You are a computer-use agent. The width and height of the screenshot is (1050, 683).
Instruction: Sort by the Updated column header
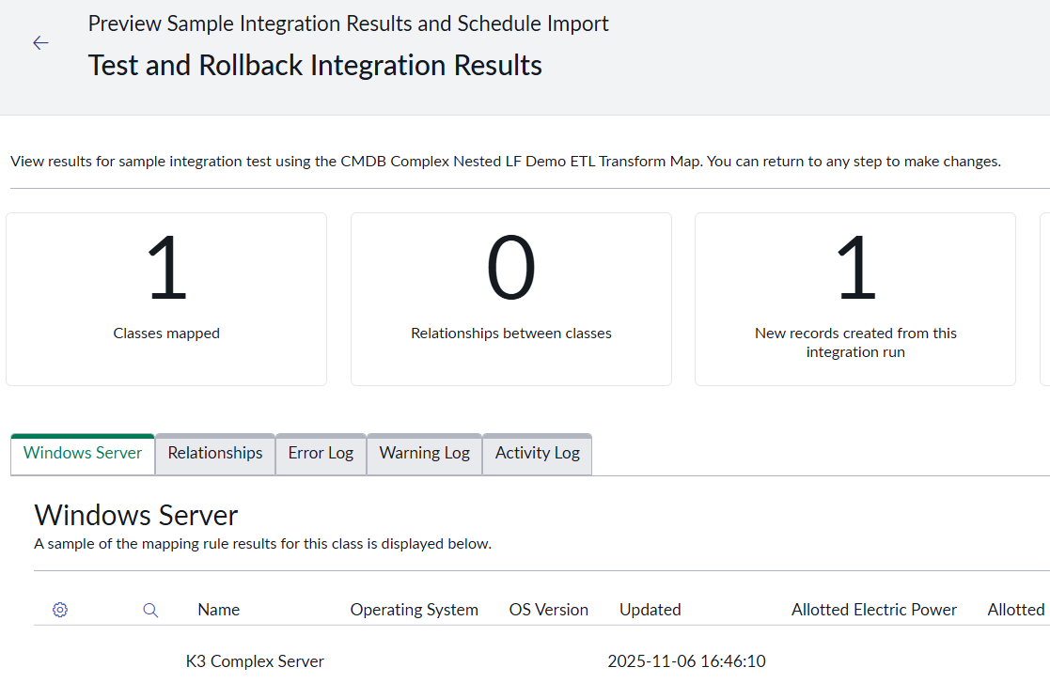(650, 610)
